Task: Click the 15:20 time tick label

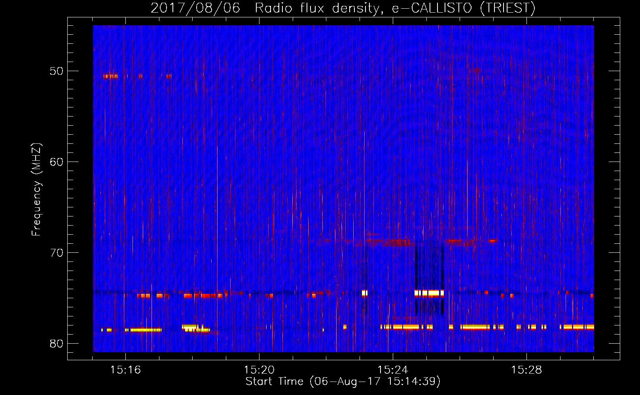Action: [259, 370]
